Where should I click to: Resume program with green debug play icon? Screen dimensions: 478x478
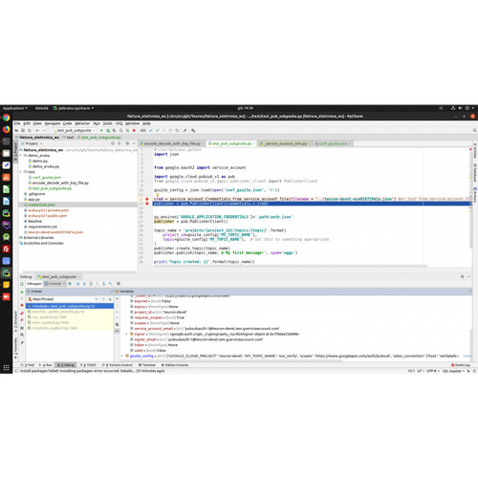(22, 292)
